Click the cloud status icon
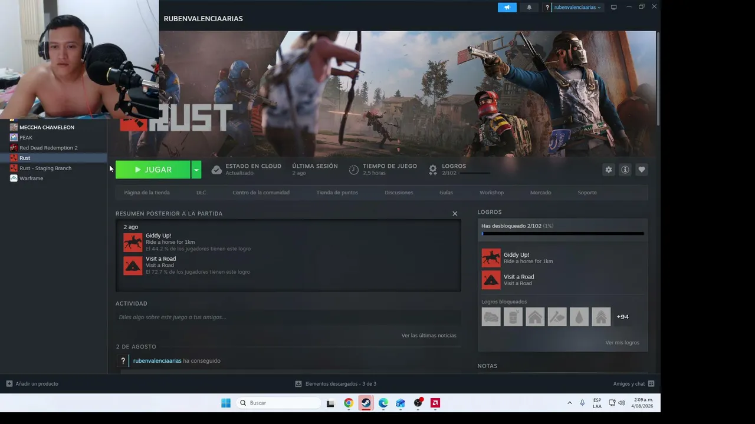755x424 pixels. 216,170
